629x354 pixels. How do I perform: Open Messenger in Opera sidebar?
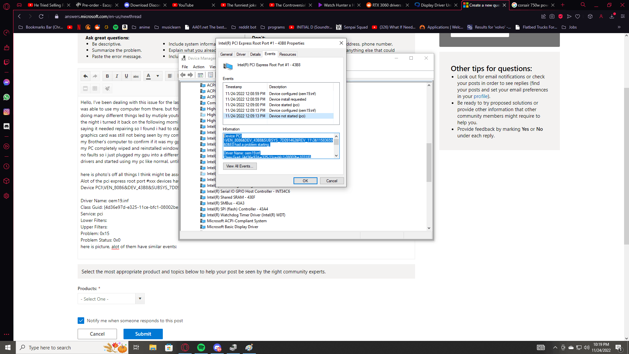(x=7, y=82)
